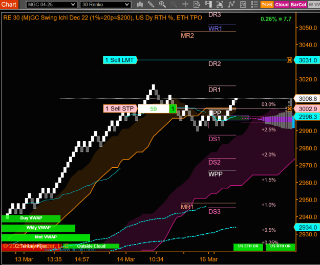The height and width of the screenshot is (265, 320).
Task: Open the strategies icon
Action: pos(243,5)
